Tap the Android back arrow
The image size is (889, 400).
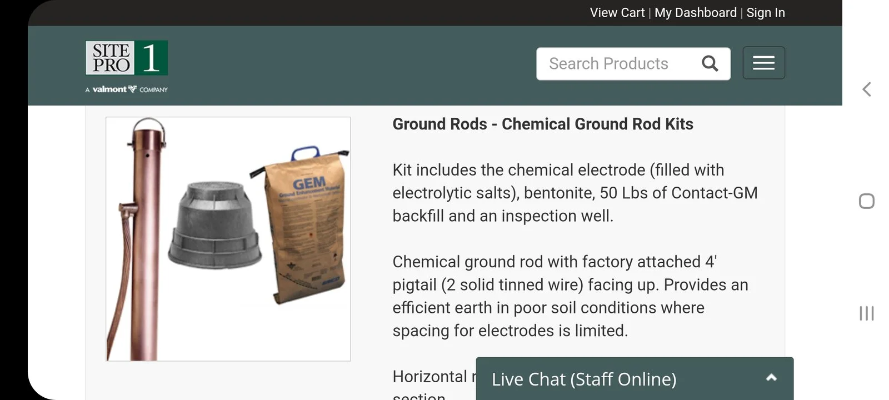[x=867, y=89]
